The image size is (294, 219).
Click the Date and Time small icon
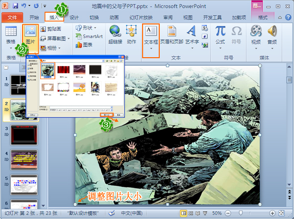(205, 28)
